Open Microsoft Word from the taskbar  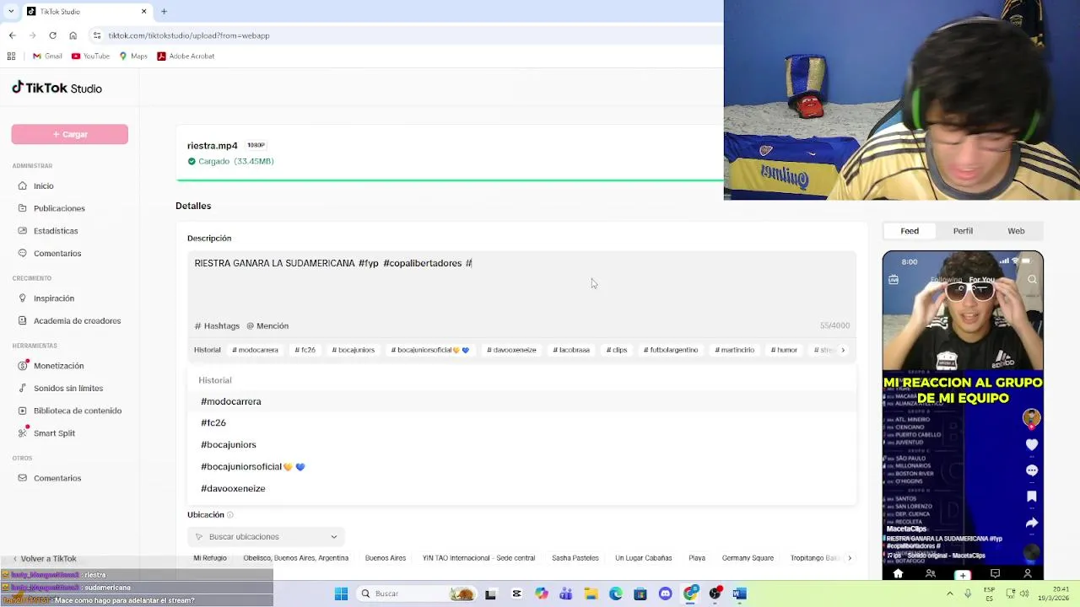[x=739, y=594]
